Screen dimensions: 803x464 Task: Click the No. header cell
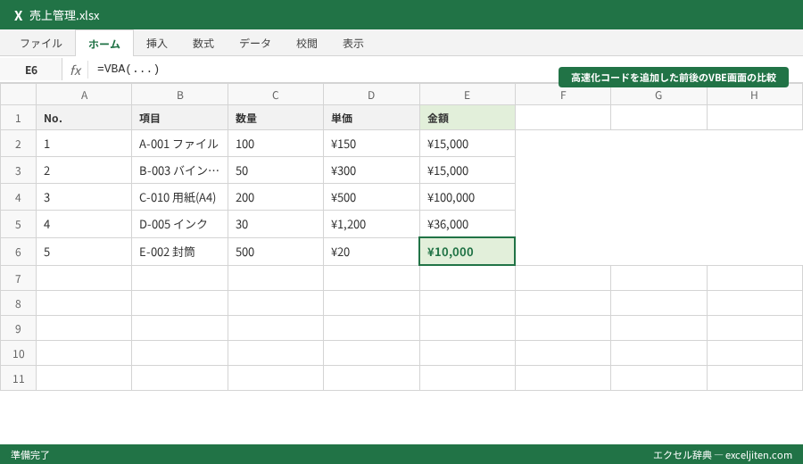pyautogui.click(x=84, y=118)
